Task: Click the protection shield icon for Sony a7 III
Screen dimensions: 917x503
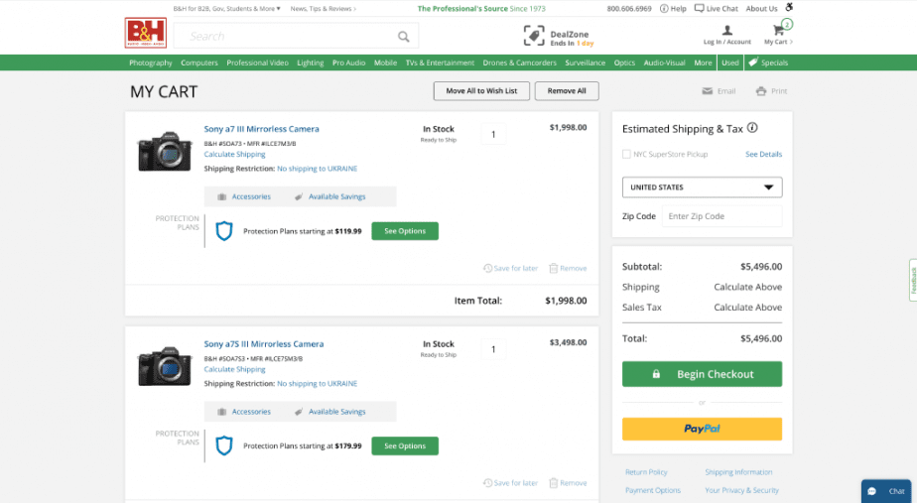Action: tap(224, 231)
